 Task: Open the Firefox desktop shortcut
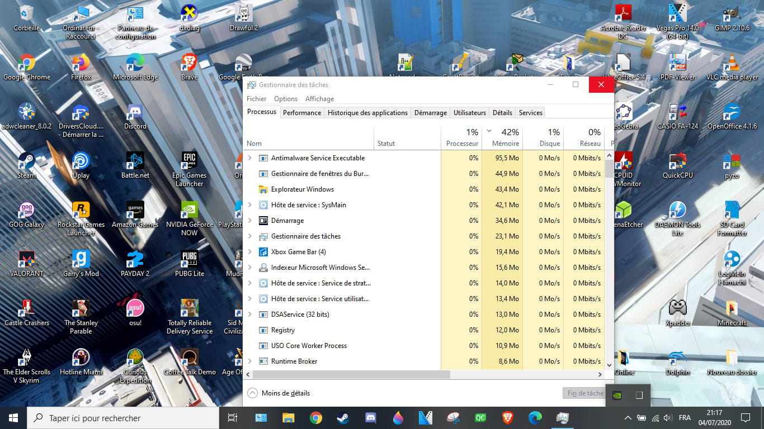[81, 68]
